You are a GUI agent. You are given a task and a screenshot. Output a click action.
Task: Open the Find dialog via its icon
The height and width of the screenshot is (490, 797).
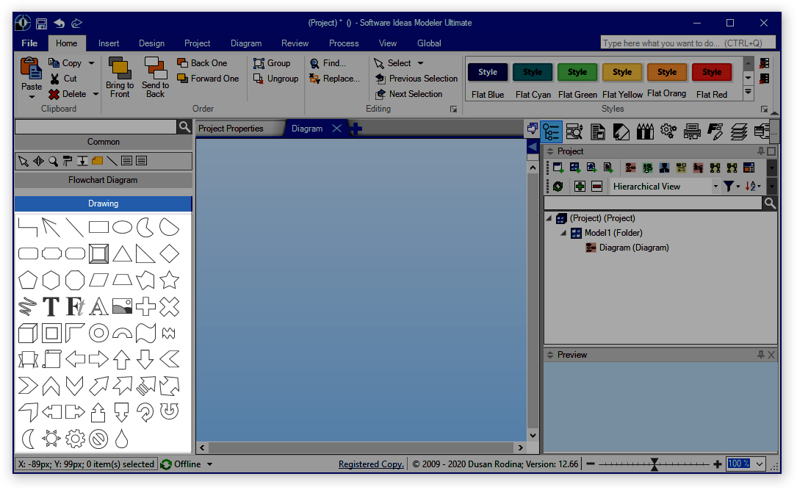click(314, 62)
